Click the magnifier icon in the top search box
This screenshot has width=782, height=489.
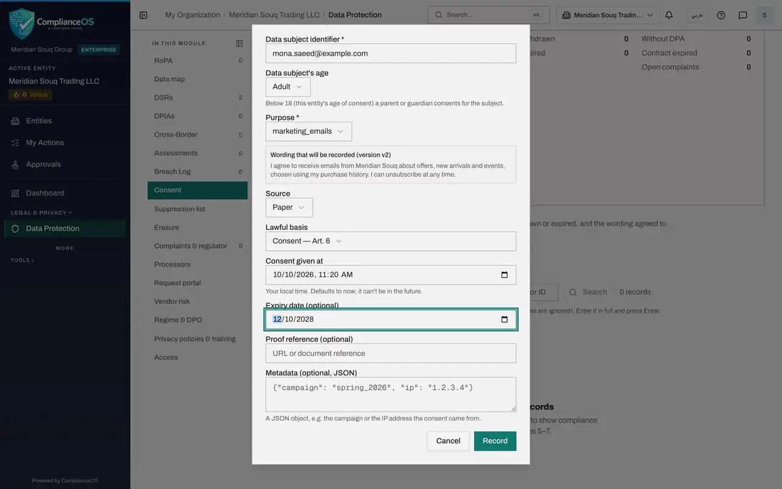point(439,15)
